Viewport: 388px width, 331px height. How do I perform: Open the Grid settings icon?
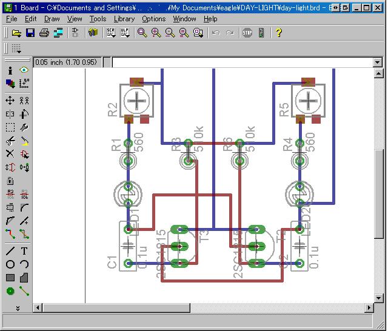[x=16, y=48]
